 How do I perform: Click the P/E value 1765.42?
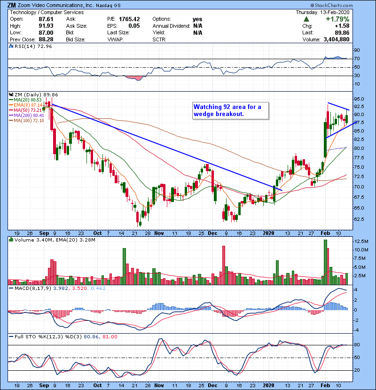click(129, 19)
